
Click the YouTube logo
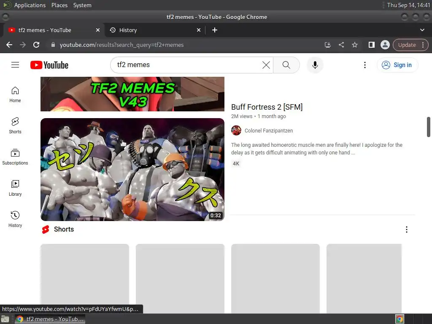coord(49,65)
